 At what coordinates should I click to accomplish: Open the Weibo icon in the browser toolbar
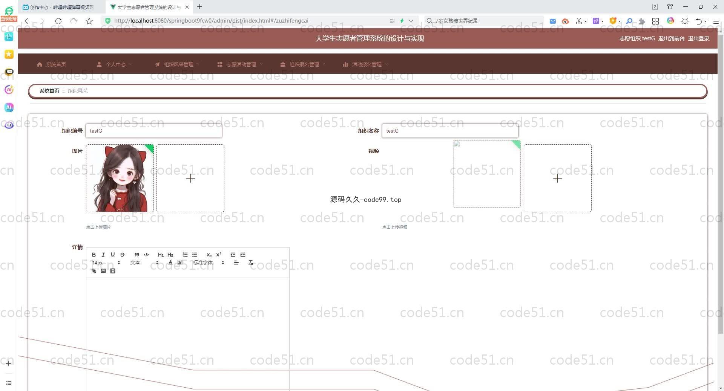[565, 21]
